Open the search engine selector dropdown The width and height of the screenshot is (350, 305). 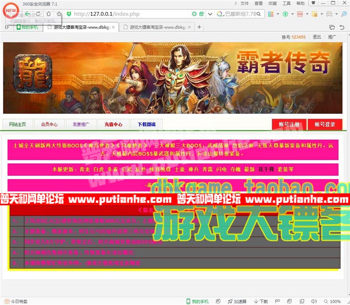(220, 14)
